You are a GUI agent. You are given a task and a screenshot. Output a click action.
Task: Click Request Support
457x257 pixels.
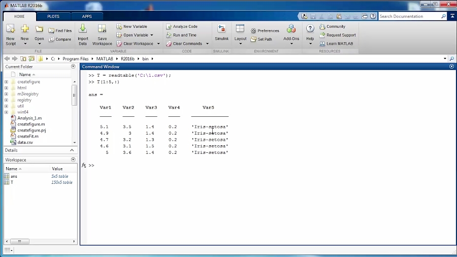pos(338,35)
